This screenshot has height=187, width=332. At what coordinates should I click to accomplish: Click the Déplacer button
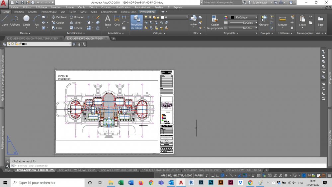click(59, 17)
